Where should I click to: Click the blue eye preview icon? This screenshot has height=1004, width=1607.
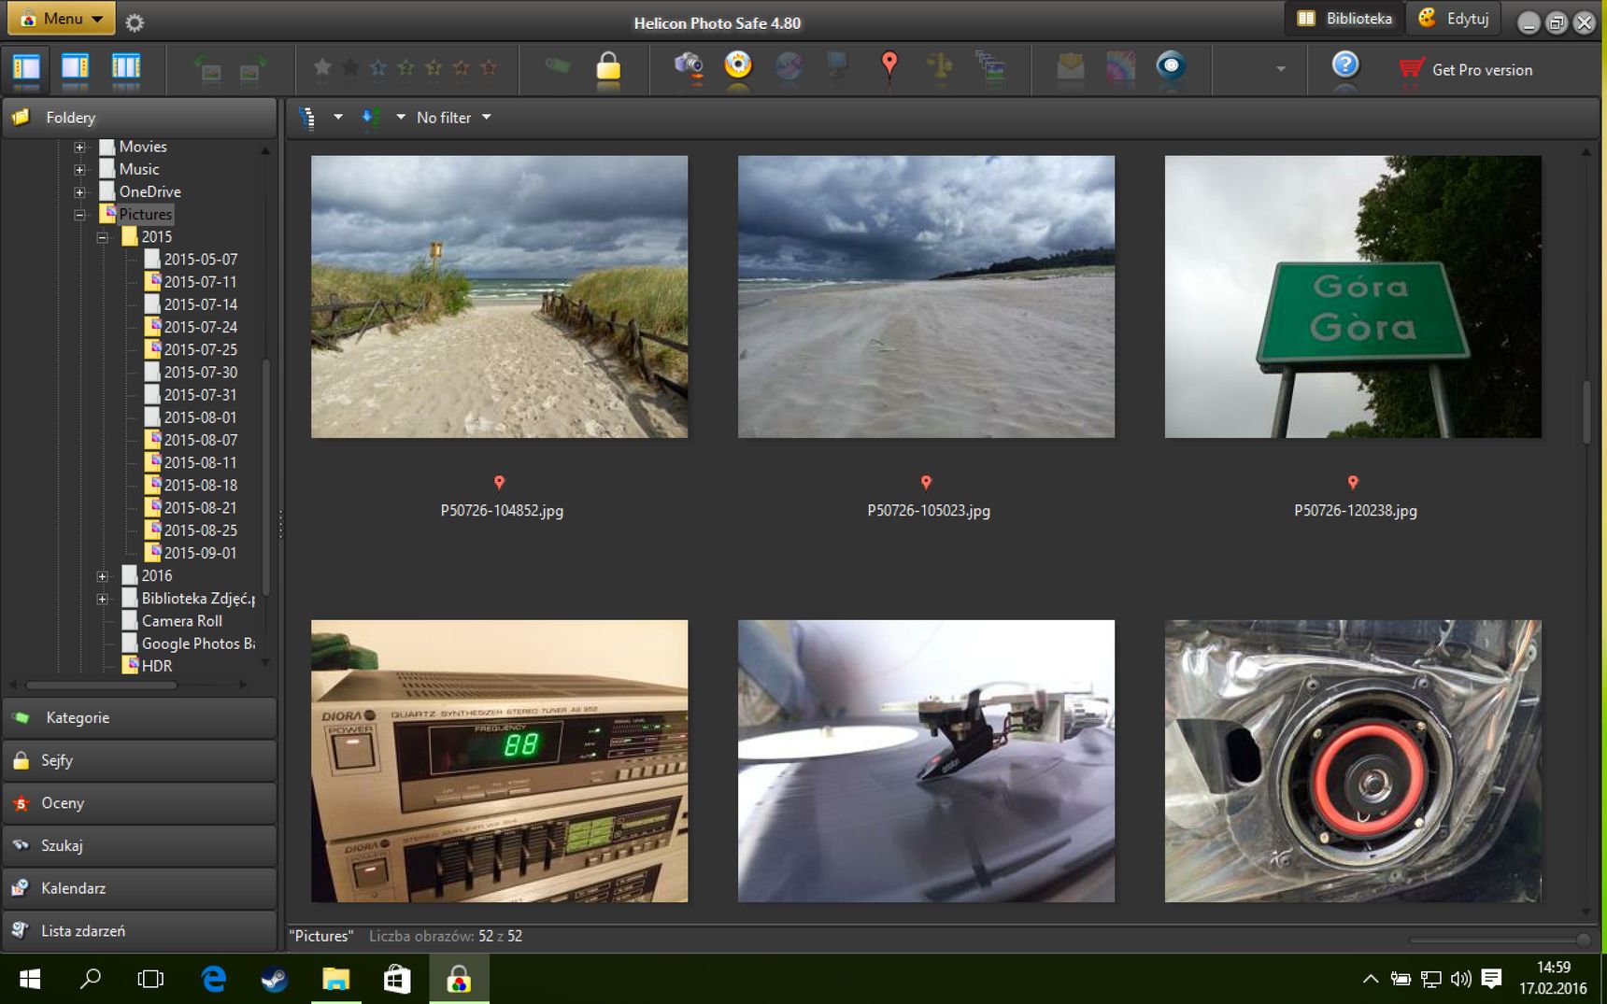1171,66
